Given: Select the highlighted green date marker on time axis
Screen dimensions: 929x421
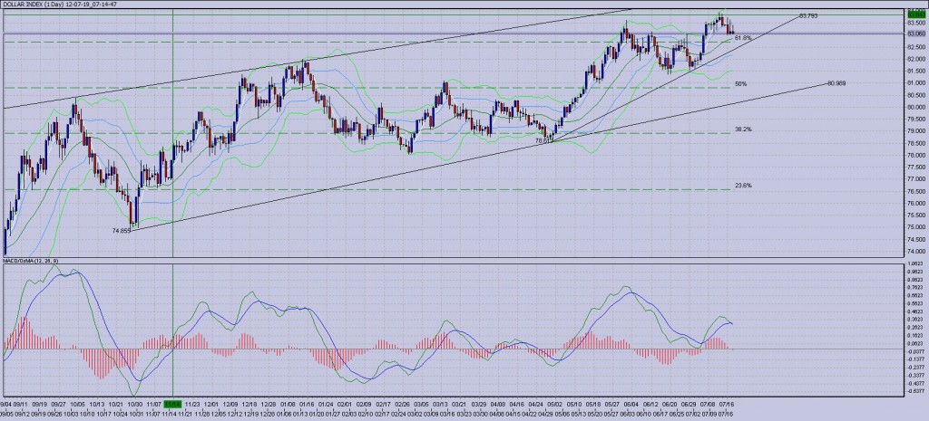Looking at the screenshot, I should (171, 404).
